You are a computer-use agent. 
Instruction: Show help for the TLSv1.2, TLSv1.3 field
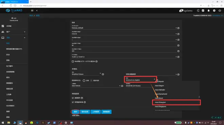[x=178, y=57]
